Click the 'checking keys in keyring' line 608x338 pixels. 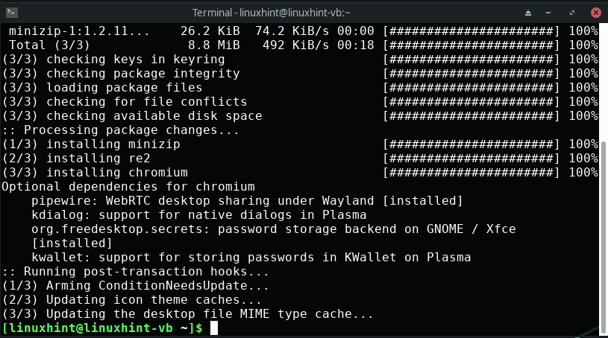(x=136, y=60)
